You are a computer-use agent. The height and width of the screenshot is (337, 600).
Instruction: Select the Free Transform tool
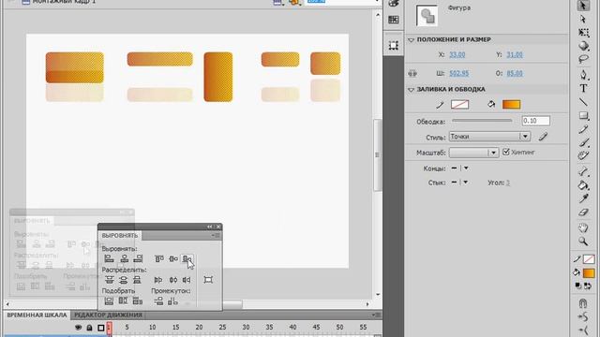(583, 33)
